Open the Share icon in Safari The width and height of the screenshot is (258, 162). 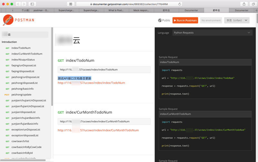click(x=244, y=4)
